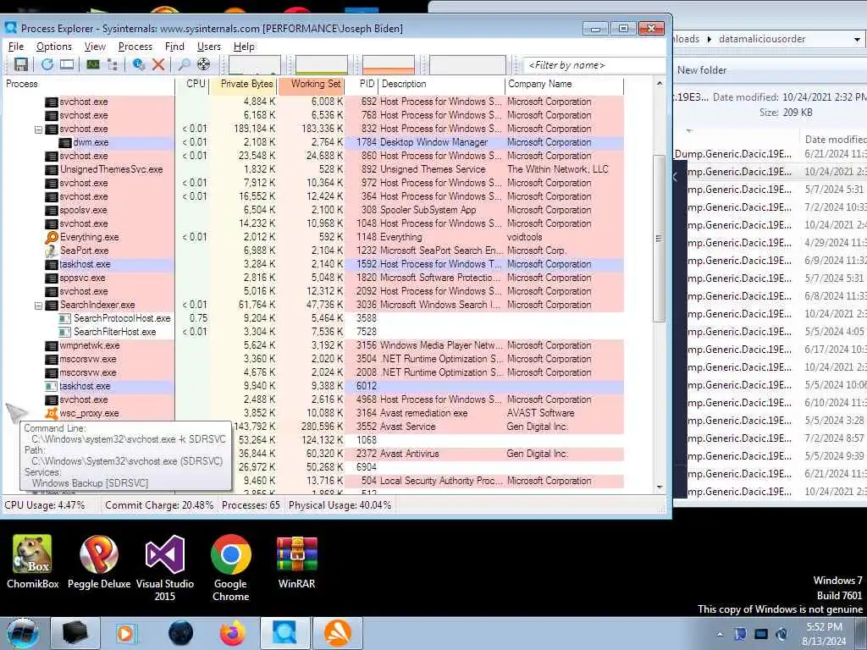Click the Firefox taskbar icon
This screenshot has width=867, height=650.
(x=232, y=633)
